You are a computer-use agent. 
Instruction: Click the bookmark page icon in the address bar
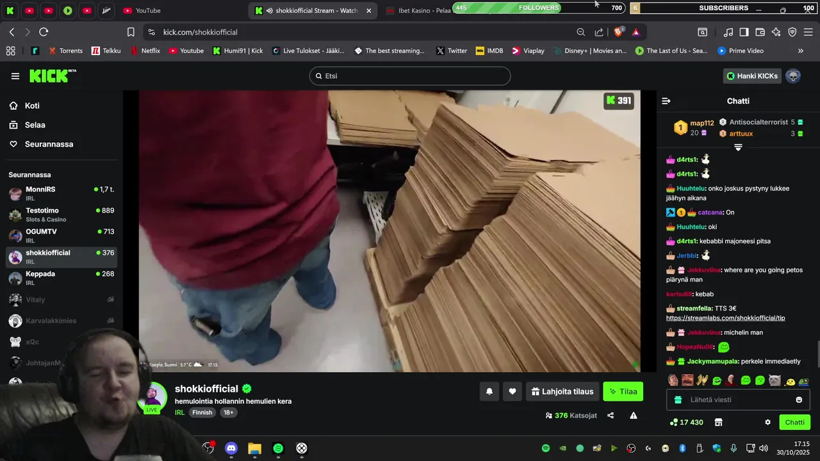[x=131, y=32]
